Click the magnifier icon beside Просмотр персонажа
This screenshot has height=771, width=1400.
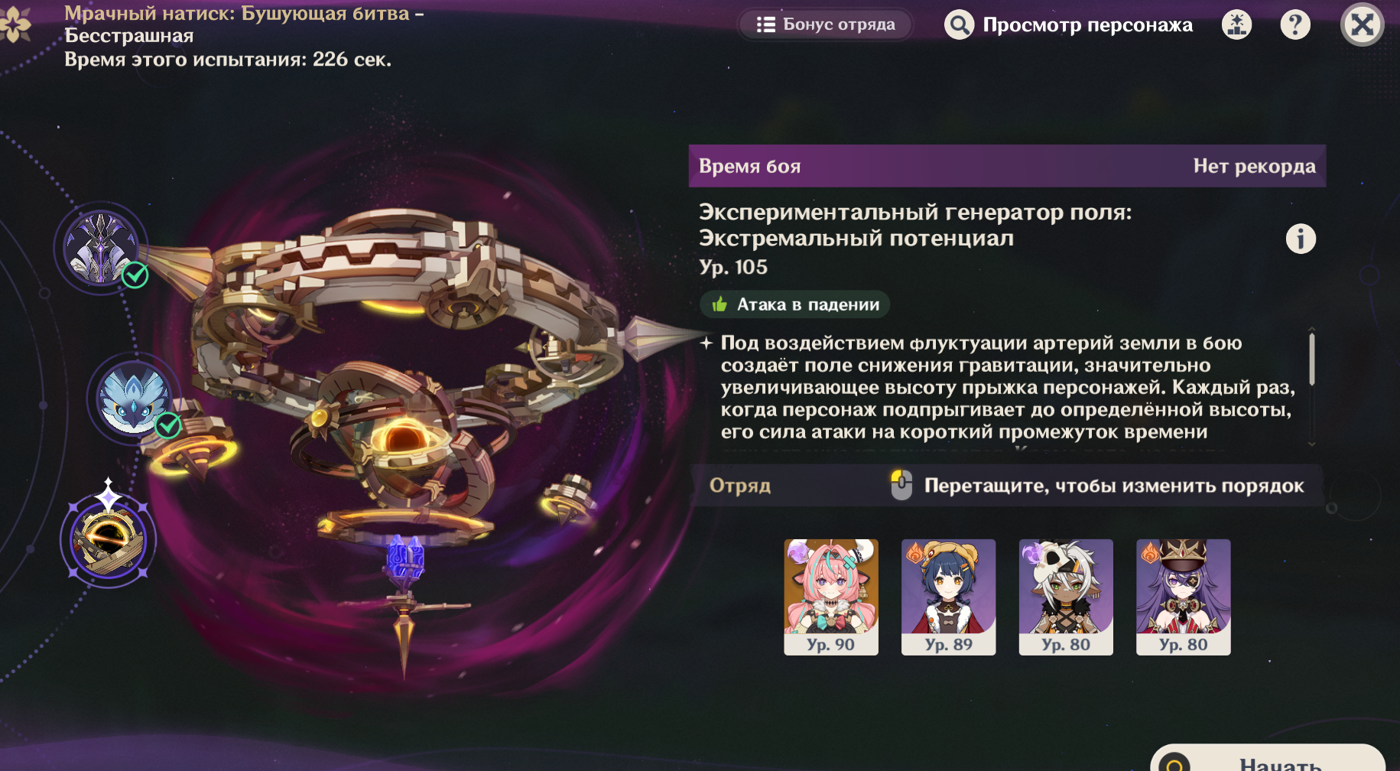959,24
